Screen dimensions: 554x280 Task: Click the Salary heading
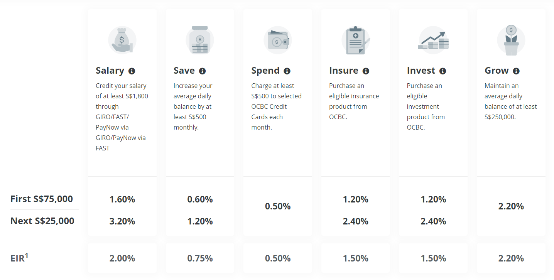(x=110, y=71)
